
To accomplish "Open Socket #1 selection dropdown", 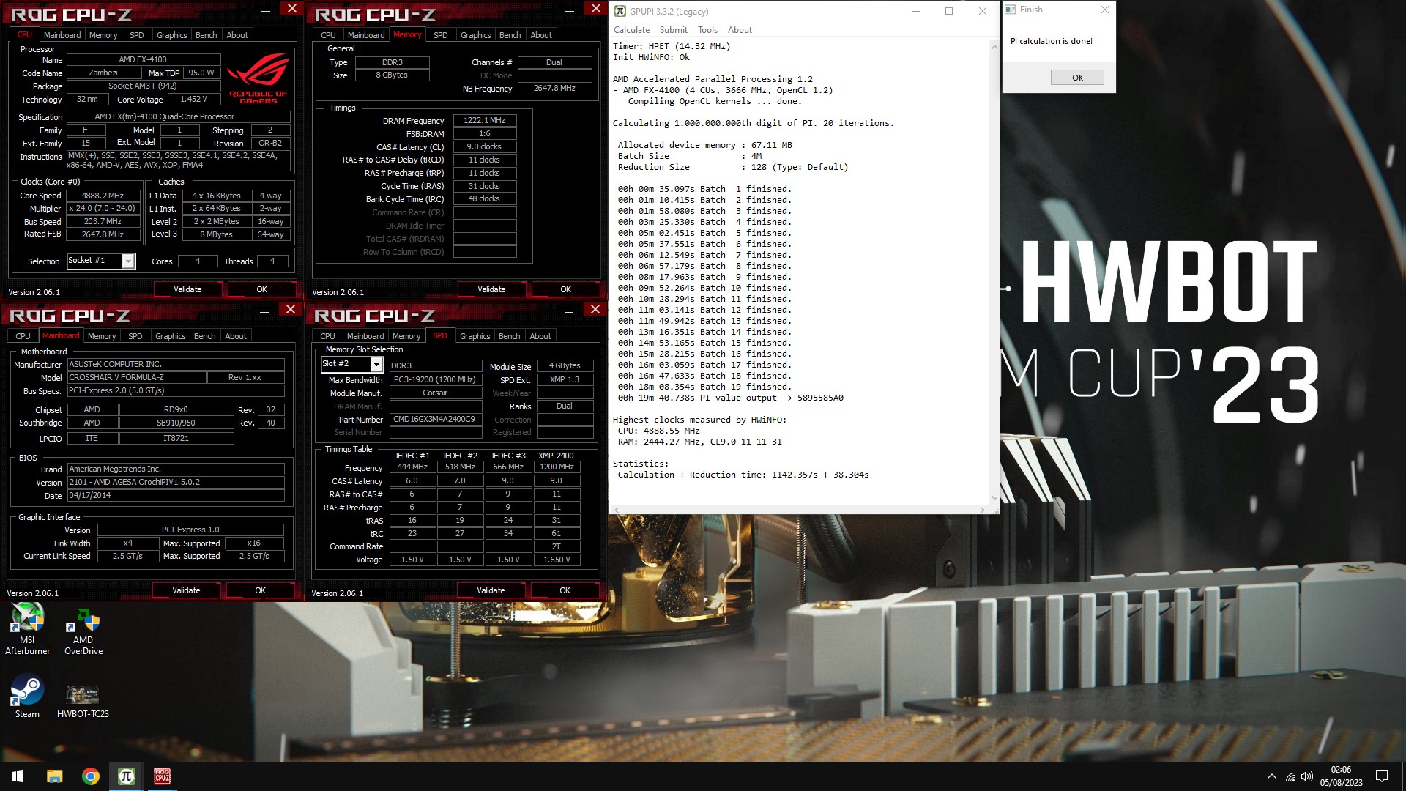I will tap(129, 261).
